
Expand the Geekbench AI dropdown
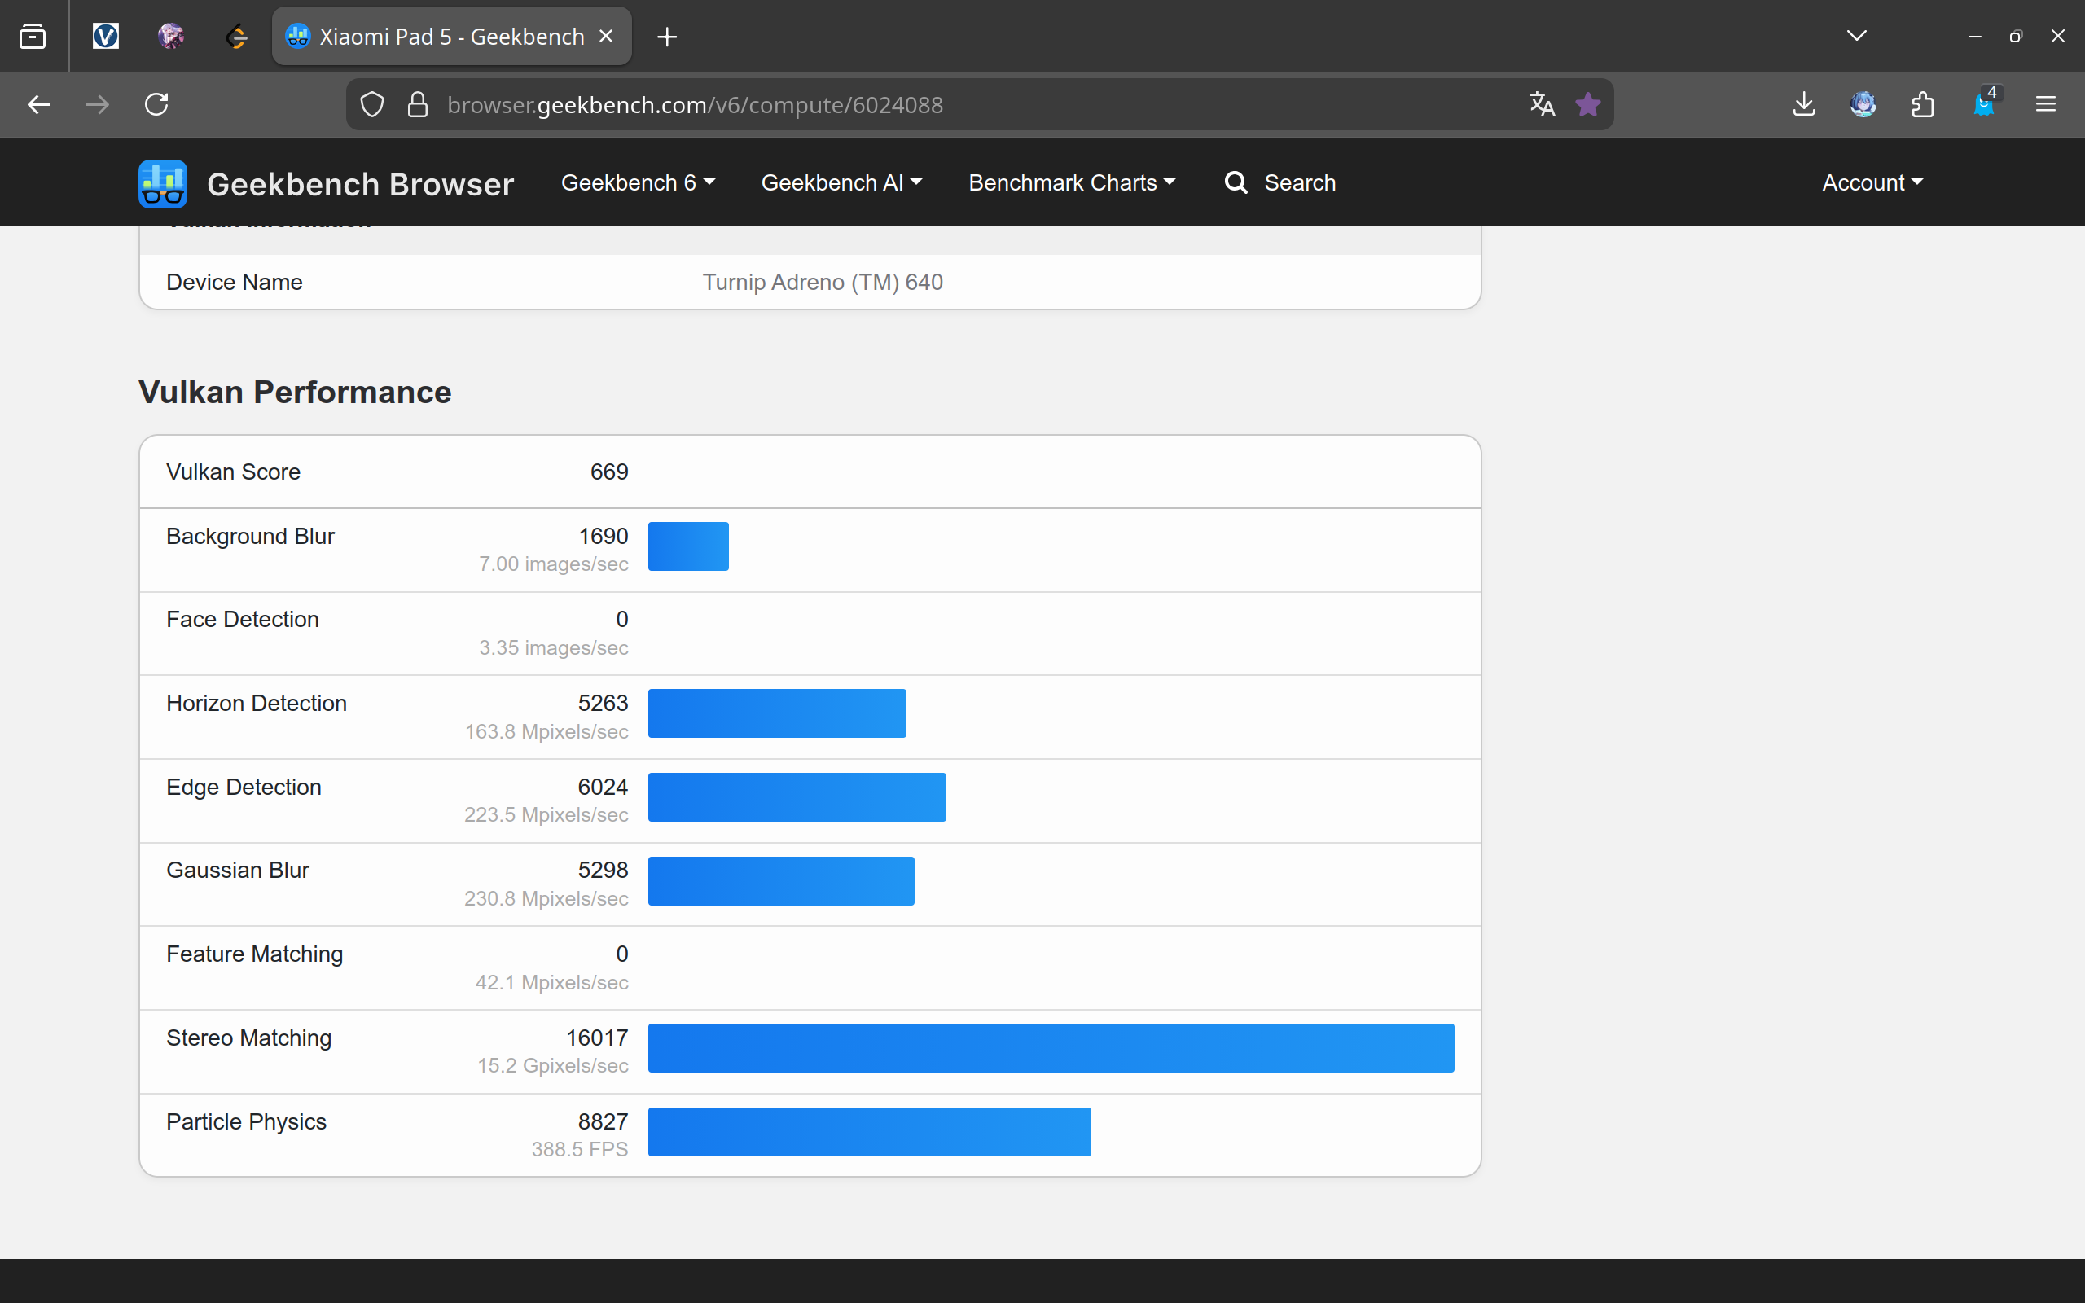coord(841,182)
